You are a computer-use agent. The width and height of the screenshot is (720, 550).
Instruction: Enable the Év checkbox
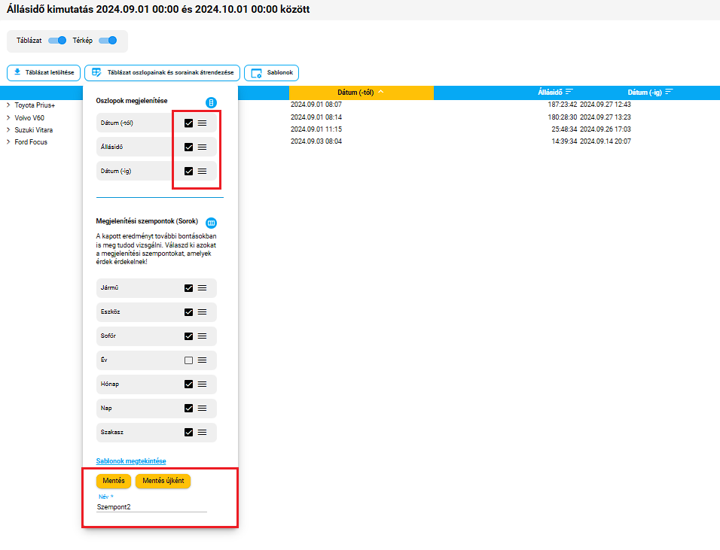click(x=188, y=360)
